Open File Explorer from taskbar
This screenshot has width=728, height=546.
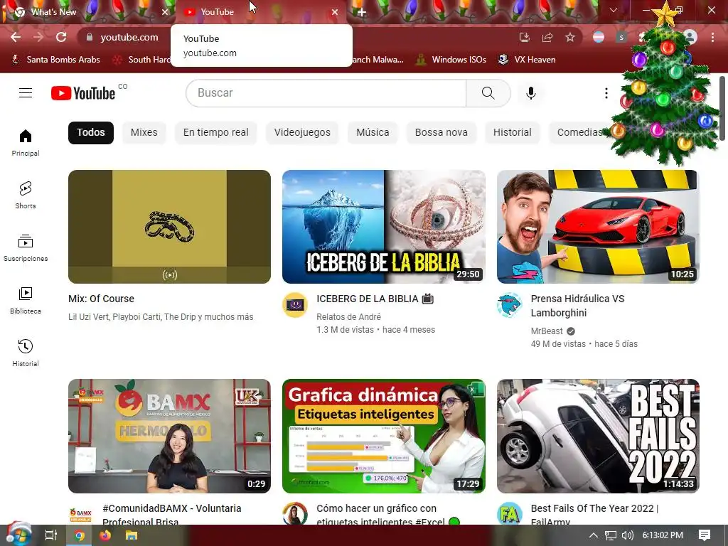(x=132, y=535)
